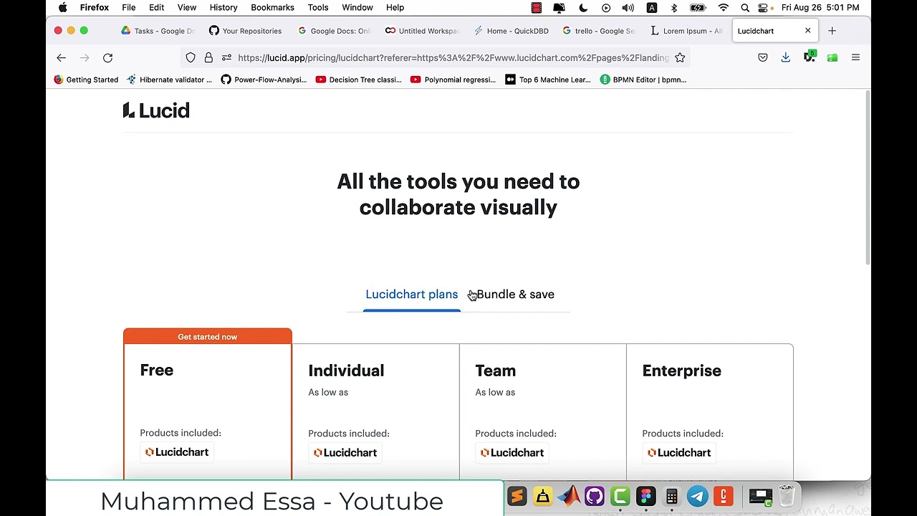Open the Polynomial regression bookmark
917x516 pixels.
(x=453, y=80)
